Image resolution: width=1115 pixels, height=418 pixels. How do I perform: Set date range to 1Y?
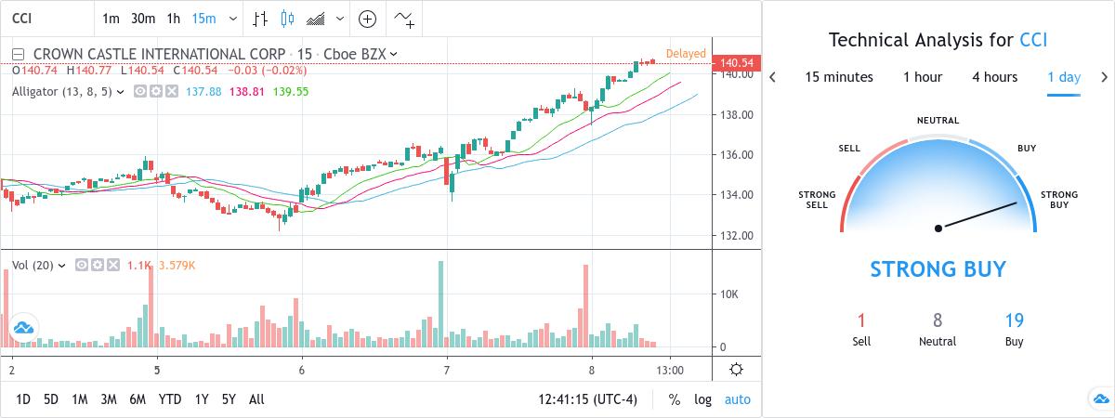[202, 399]
